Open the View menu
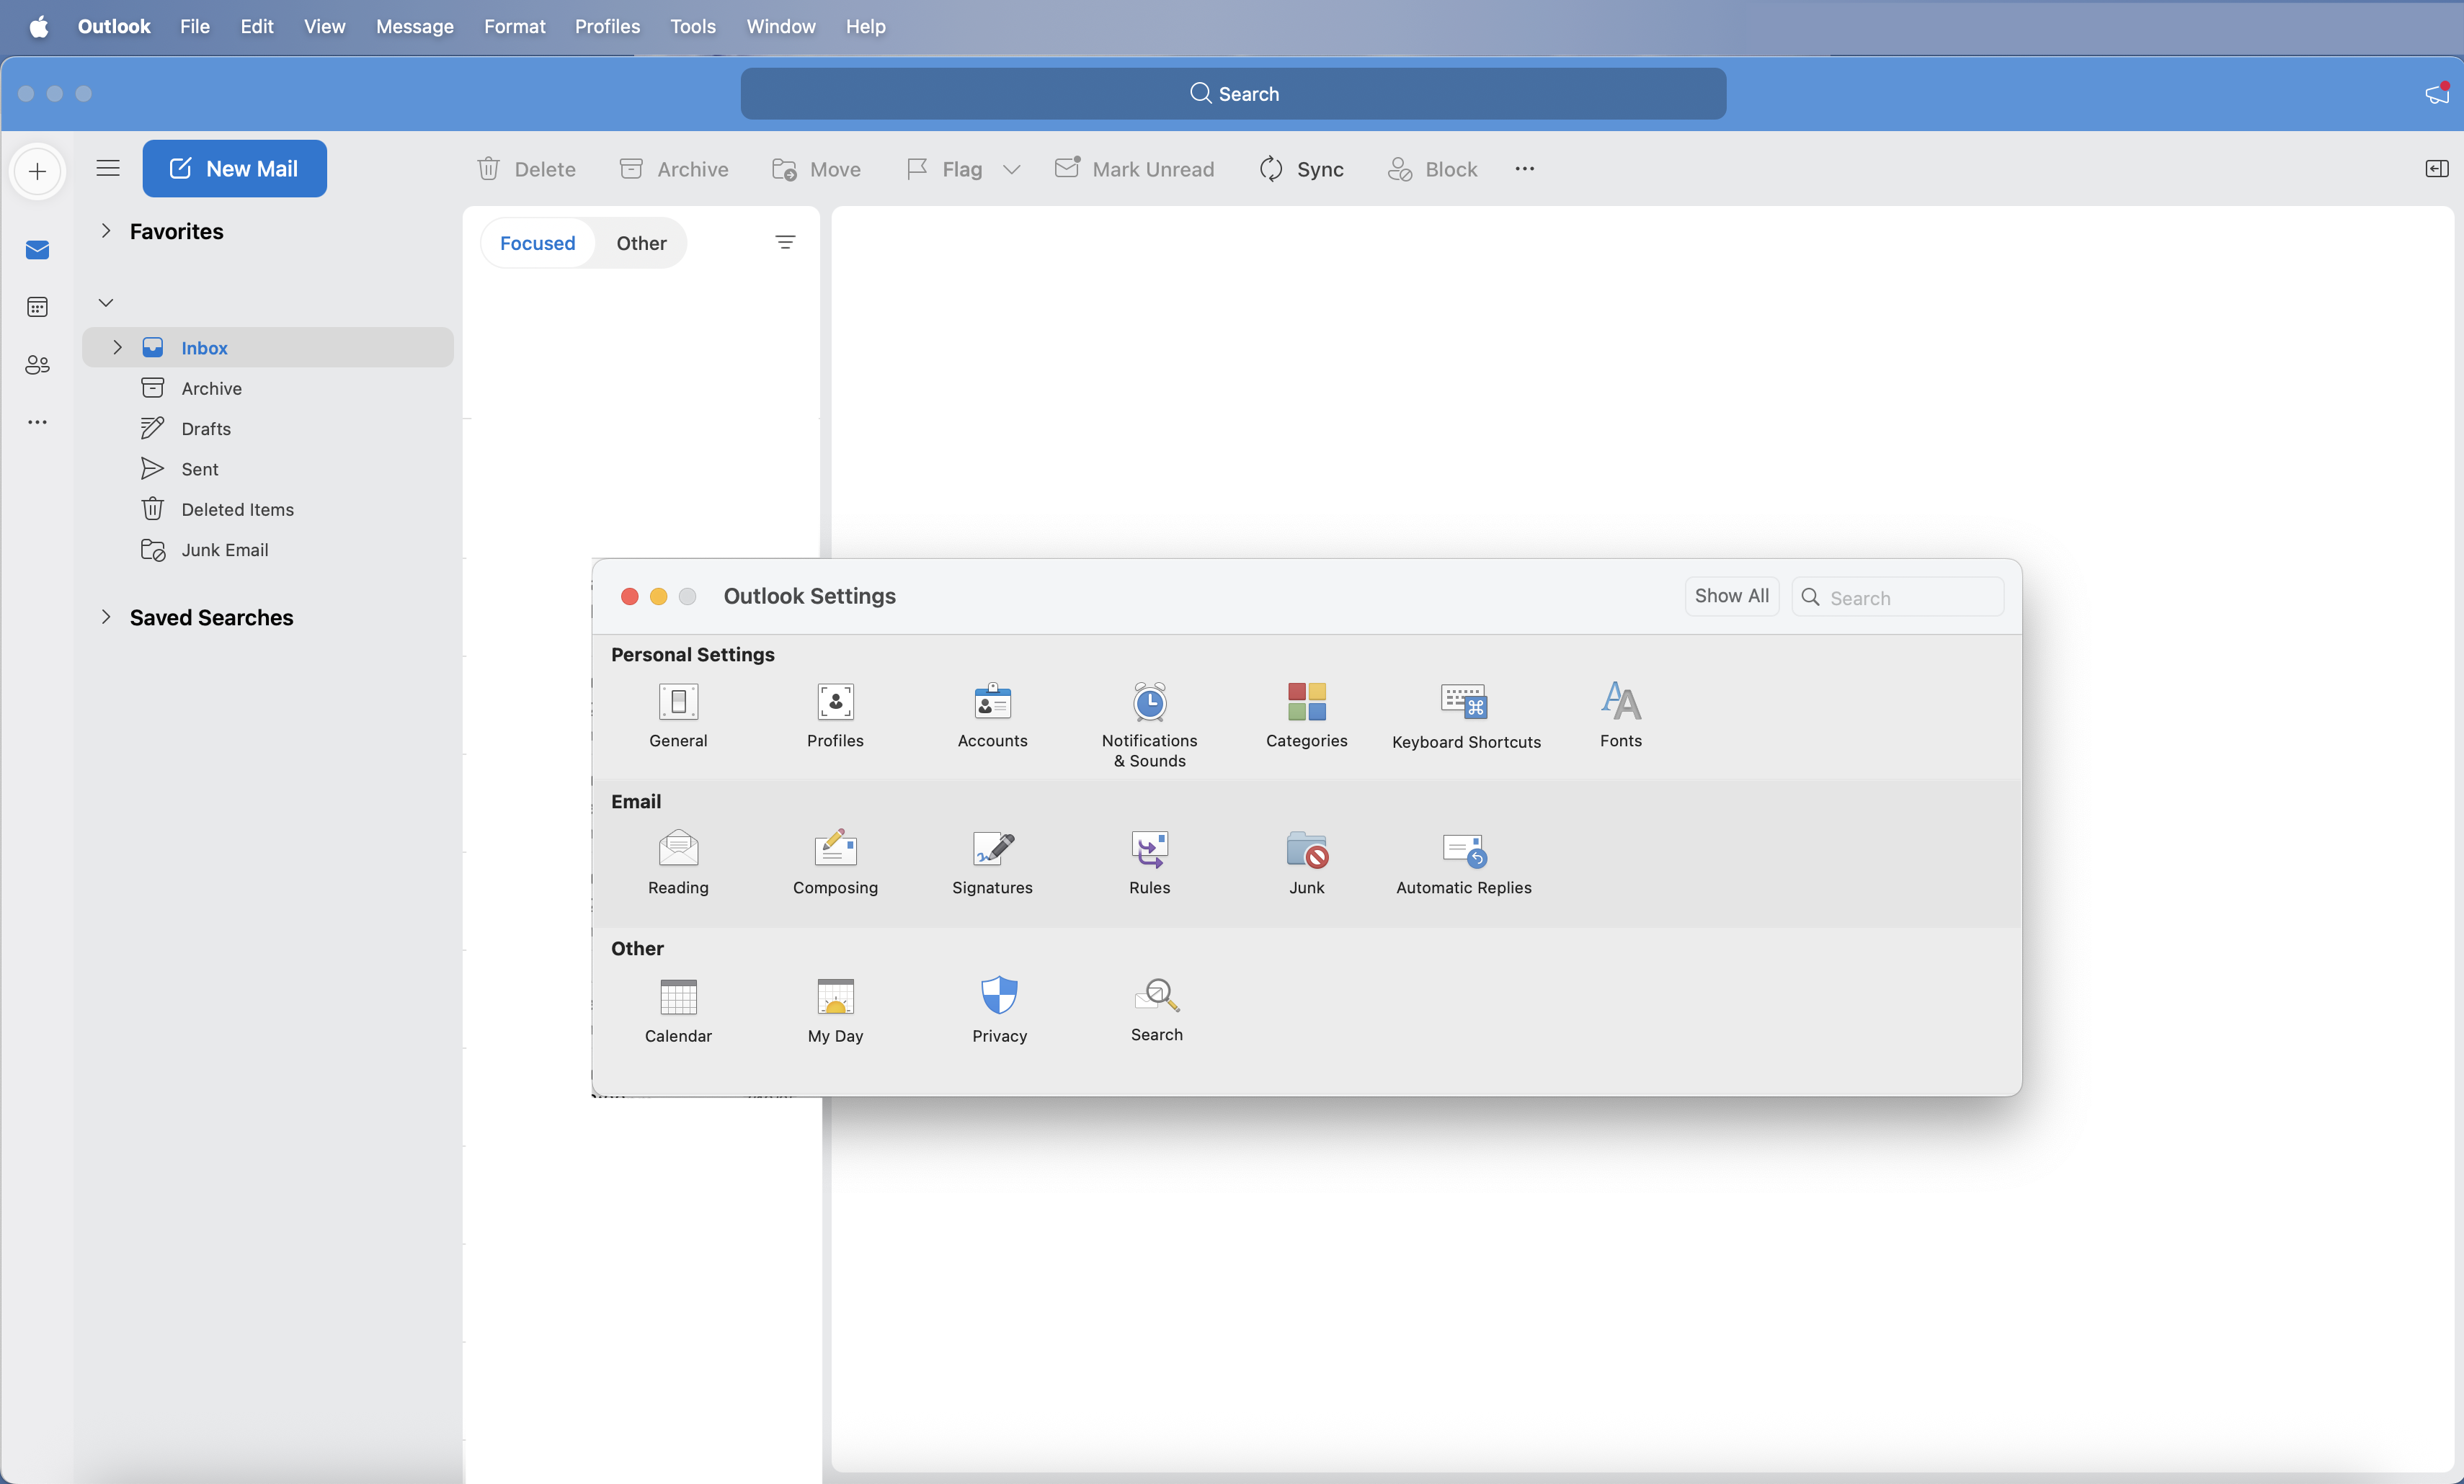This screenshot has height=1484, width=2464. (324, 26)
